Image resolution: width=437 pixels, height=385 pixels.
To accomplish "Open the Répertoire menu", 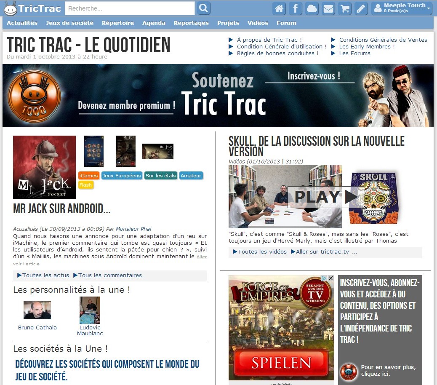I will [x=118, y=23].
